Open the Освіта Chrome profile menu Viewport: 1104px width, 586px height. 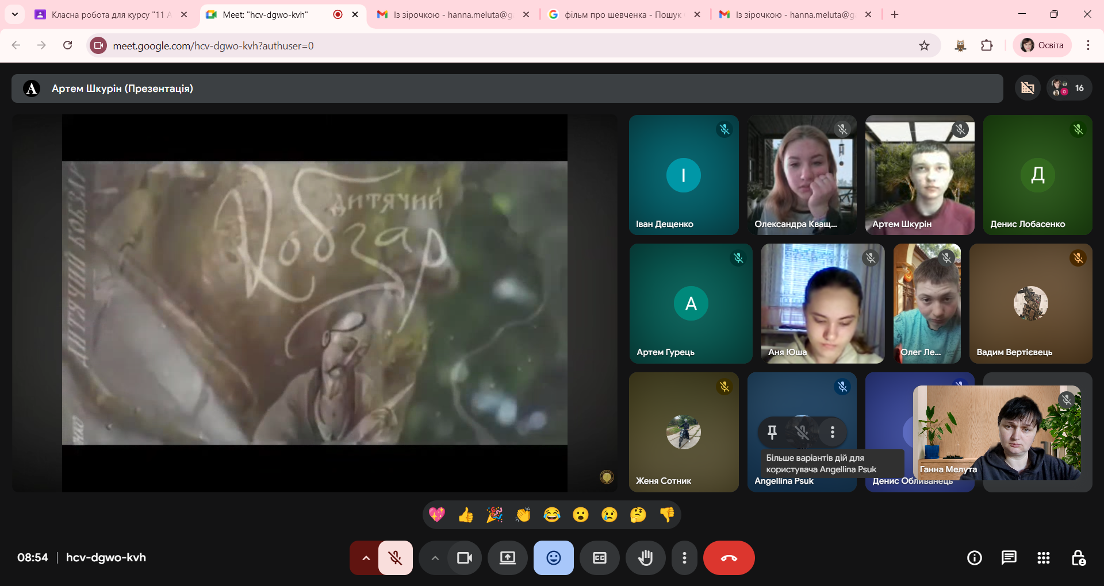point(1042,45)
